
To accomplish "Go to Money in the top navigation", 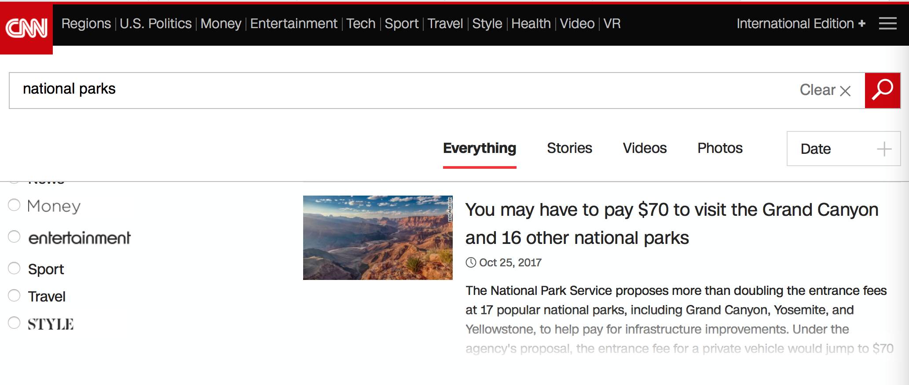I will pyautogui.click(x=221, y=24).
